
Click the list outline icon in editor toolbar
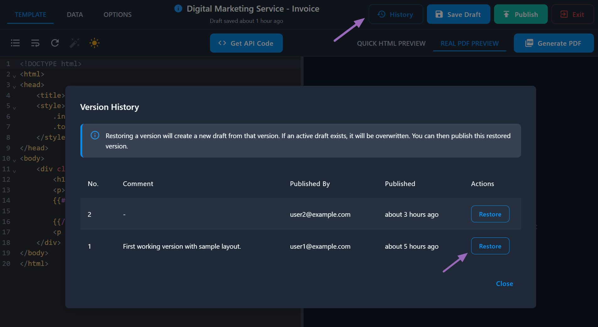pyautogui.click(x=15, y=43)
